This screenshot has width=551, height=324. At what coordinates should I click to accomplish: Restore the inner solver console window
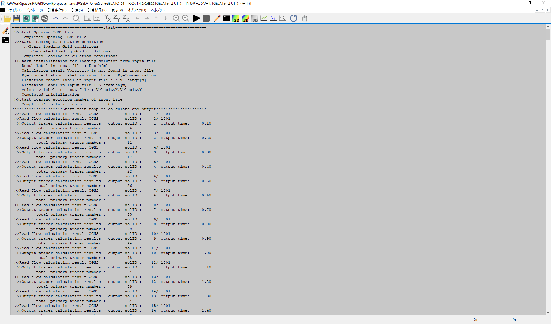pyautogui.click(x=543, y=10)
